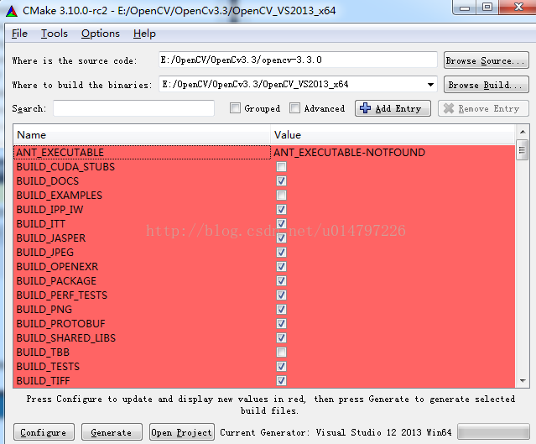The width and height of the screenshot is (536, 444).
Task: Toggle the BUILD_PNG checkbox
Action: click(281, 310)
